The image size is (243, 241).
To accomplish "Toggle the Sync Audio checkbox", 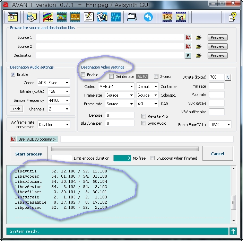I will tap(144, 123).
